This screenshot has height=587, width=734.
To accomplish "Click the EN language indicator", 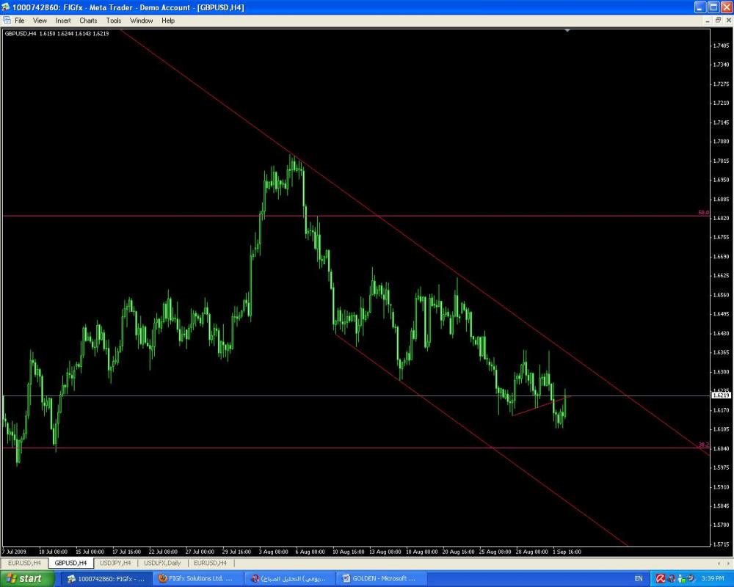I will point(639,579).
